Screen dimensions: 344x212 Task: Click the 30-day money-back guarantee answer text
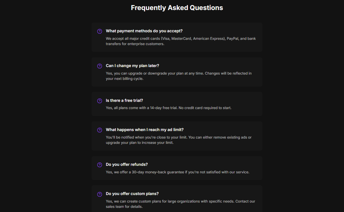click(x=177, y=172)
